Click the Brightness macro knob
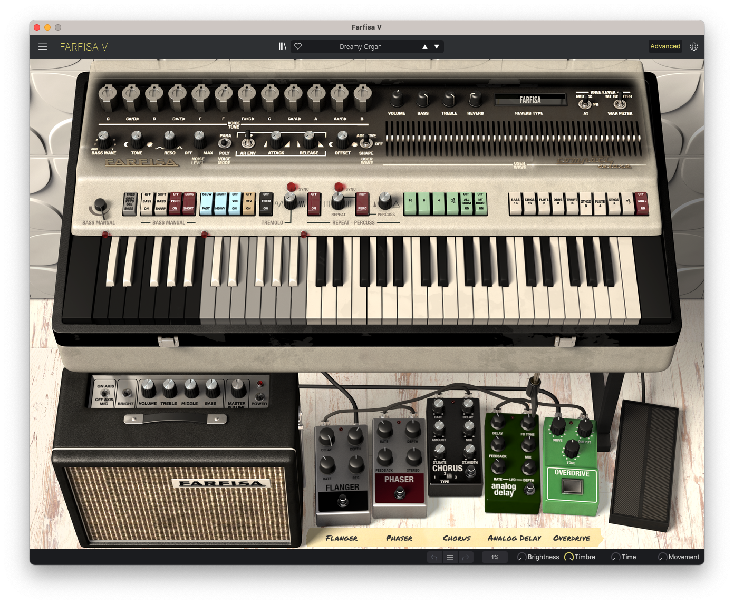Viewport: 734px width, 604px height. [521, 557]
